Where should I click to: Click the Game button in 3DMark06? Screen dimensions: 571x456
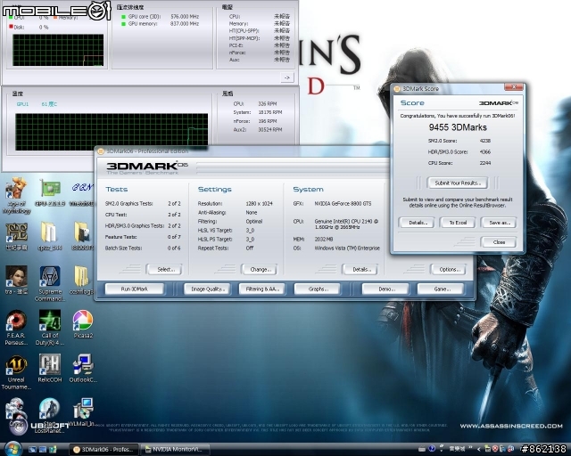point(441,289)
